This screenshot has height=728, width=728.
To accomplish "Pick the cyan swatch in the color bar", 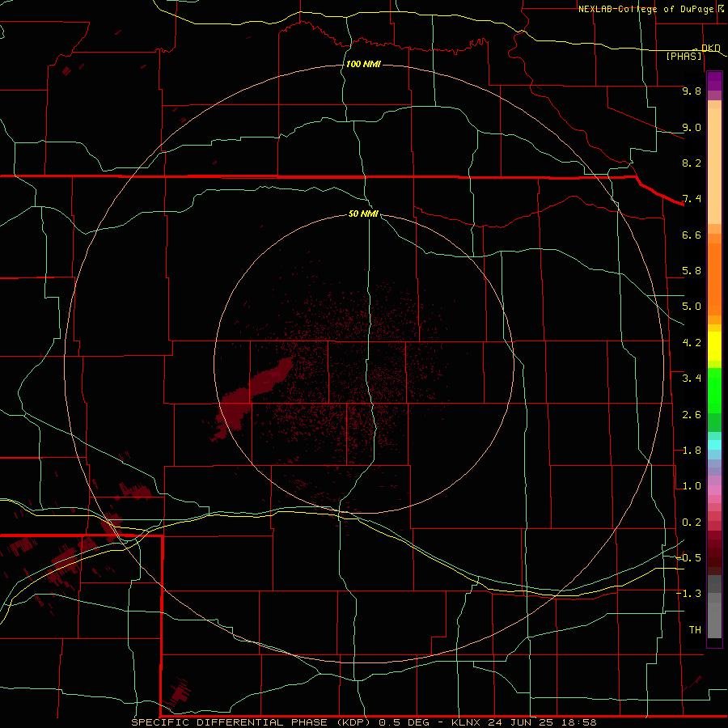I will point(714,445).
